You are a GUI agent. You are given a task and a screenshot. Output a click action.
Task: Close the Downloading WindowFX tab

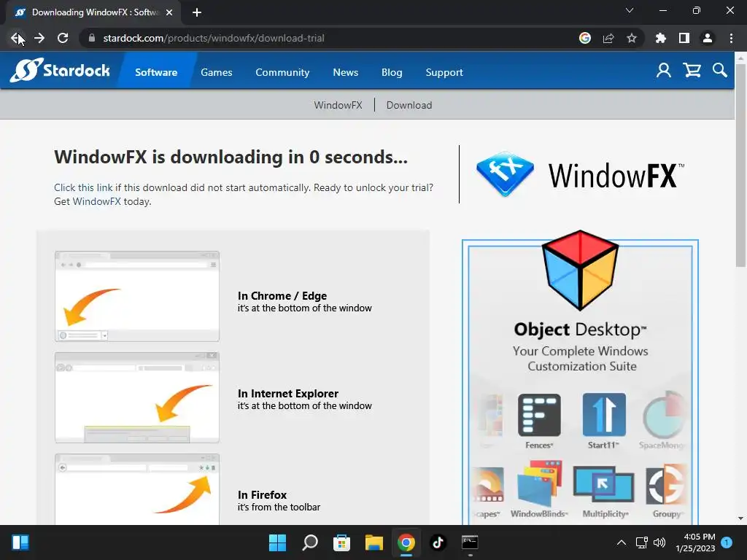[169, 12]
